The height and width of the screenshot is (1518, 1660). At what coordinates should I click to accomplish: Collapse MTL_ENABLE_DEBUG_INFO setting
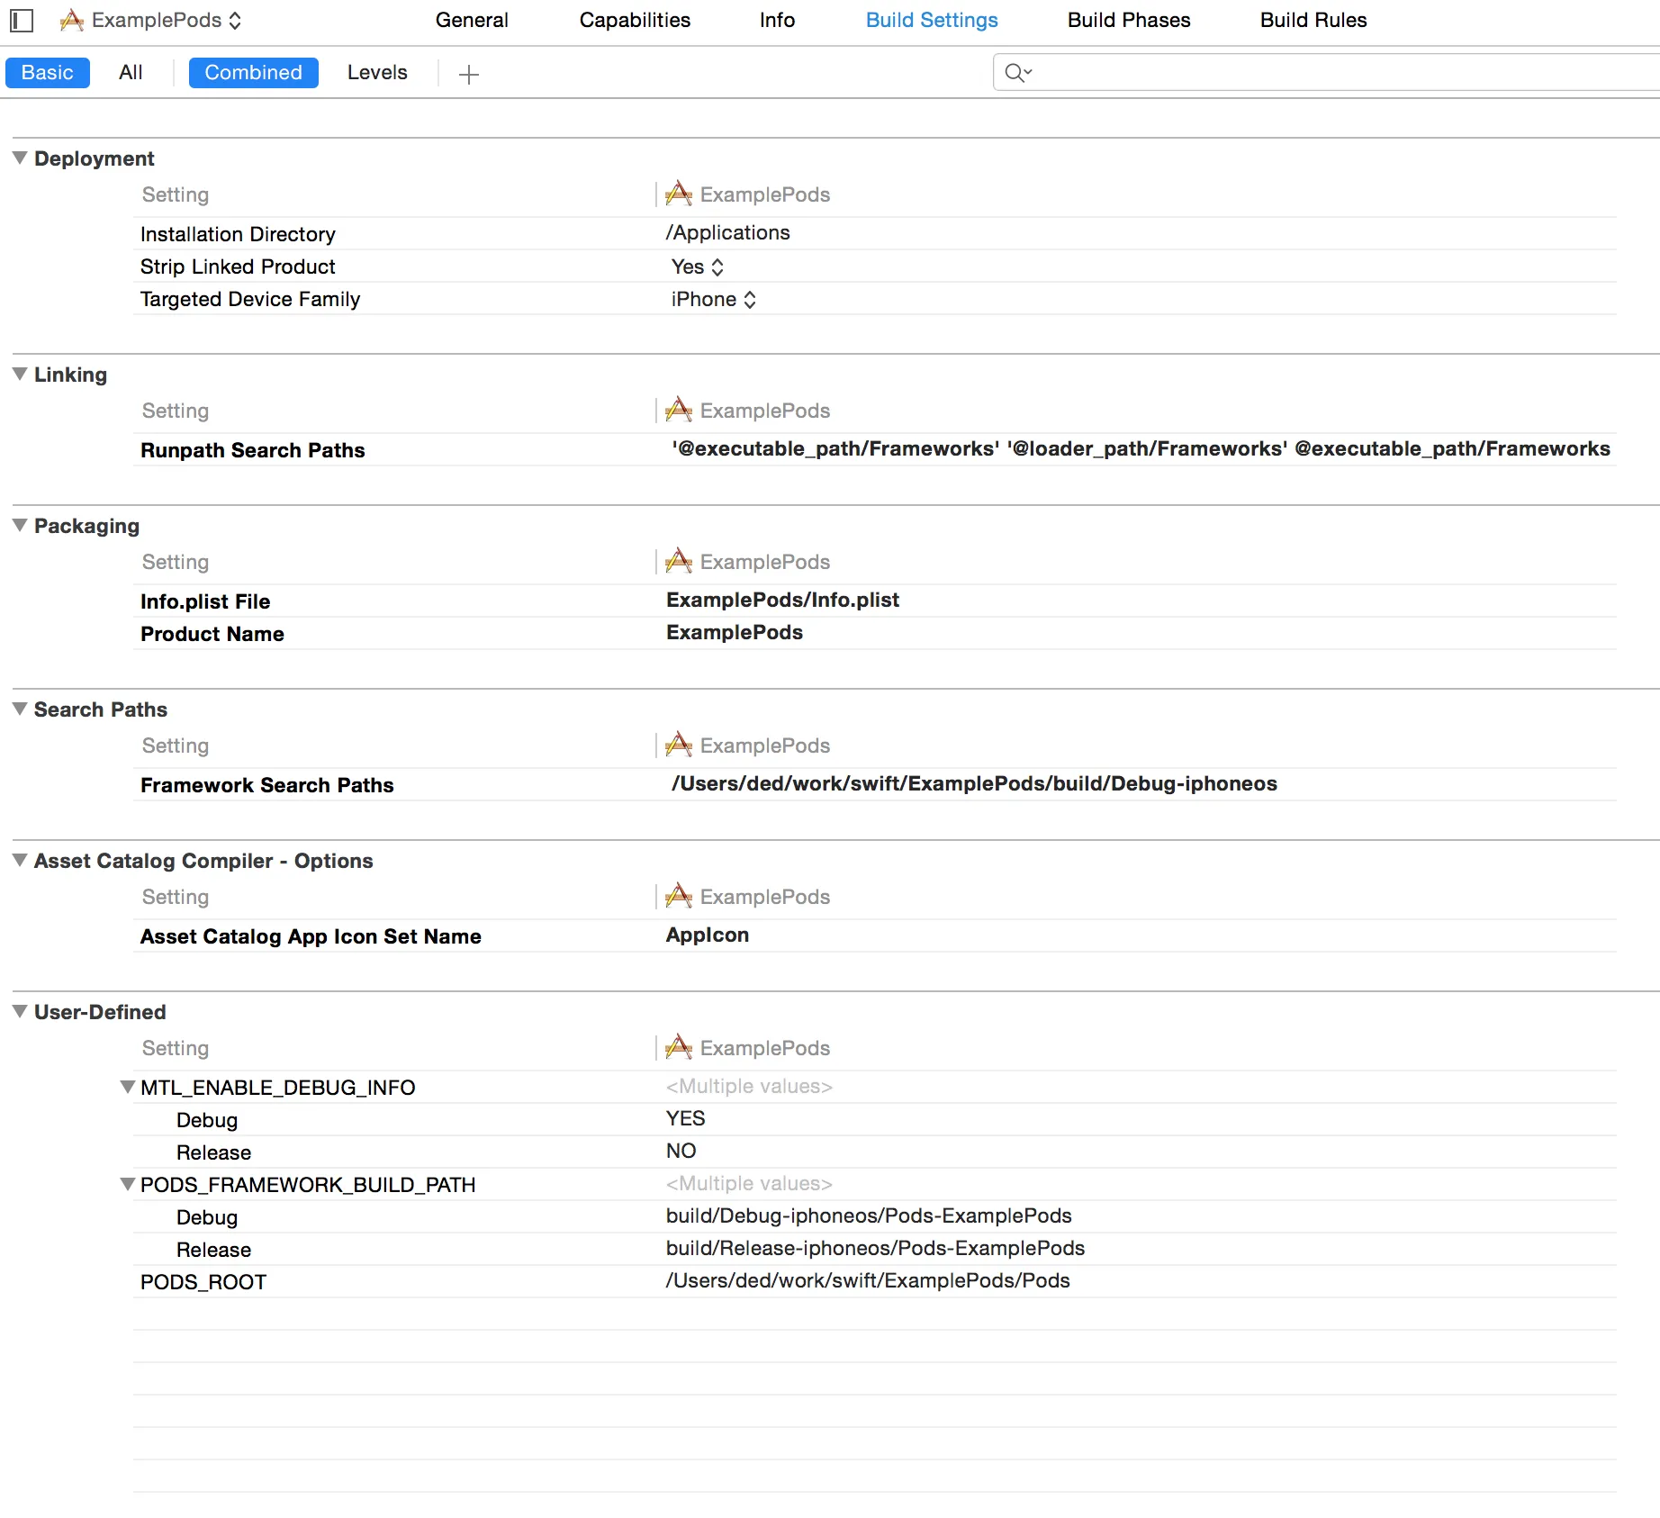pos(128,1087)
